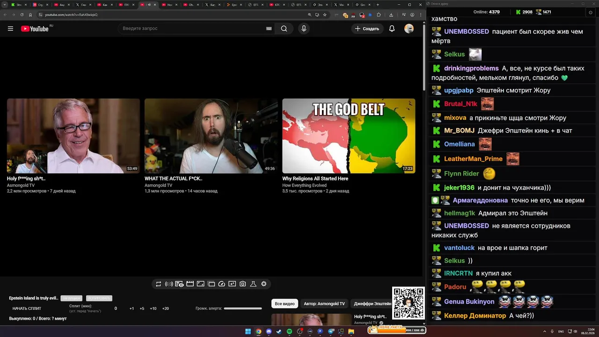Open Chrome extensions puzzle icon
The width and height of the screenshot is (599, 337).
379,15
